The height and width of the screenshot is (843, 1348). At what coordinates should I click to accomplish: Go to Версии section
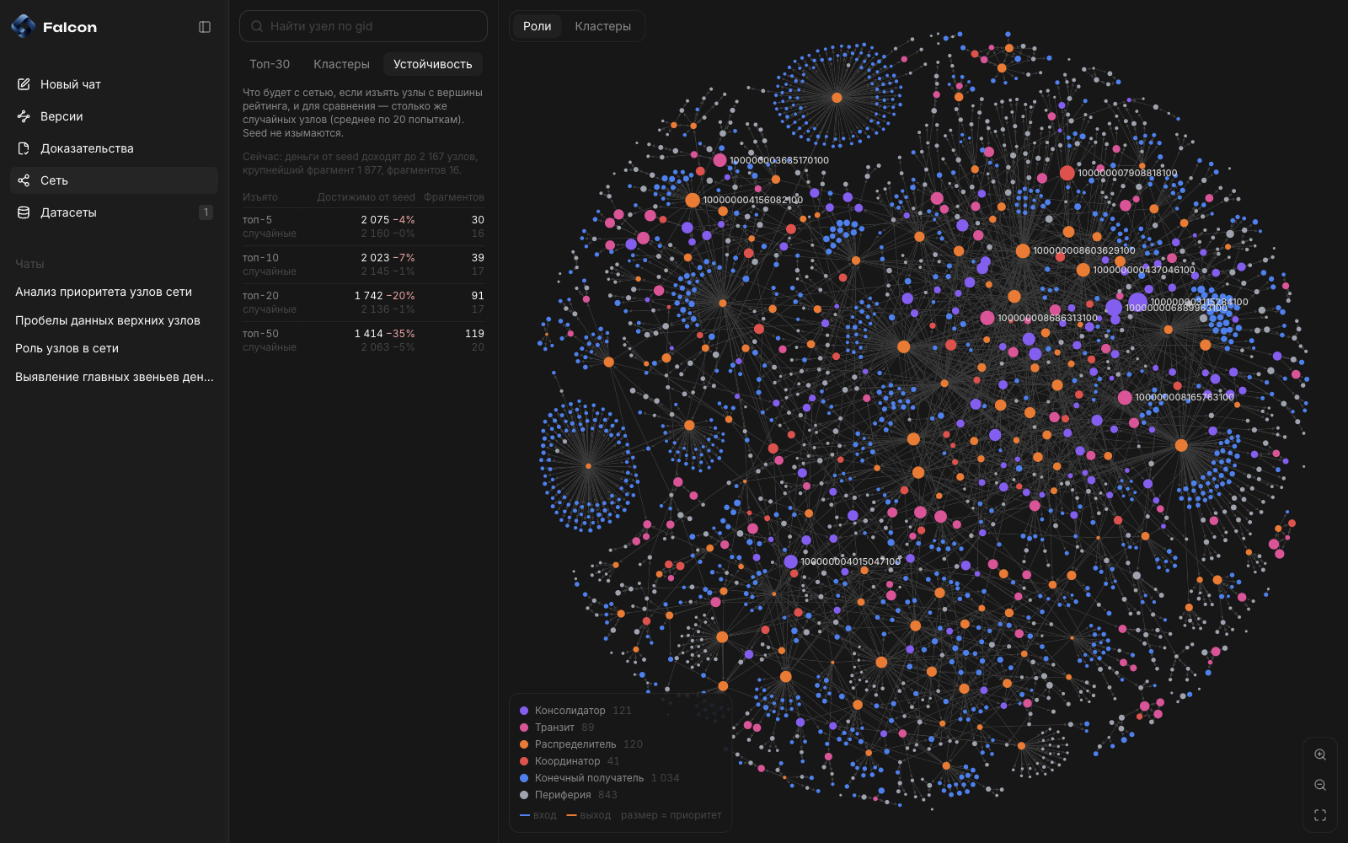click(x=114, y=116)
